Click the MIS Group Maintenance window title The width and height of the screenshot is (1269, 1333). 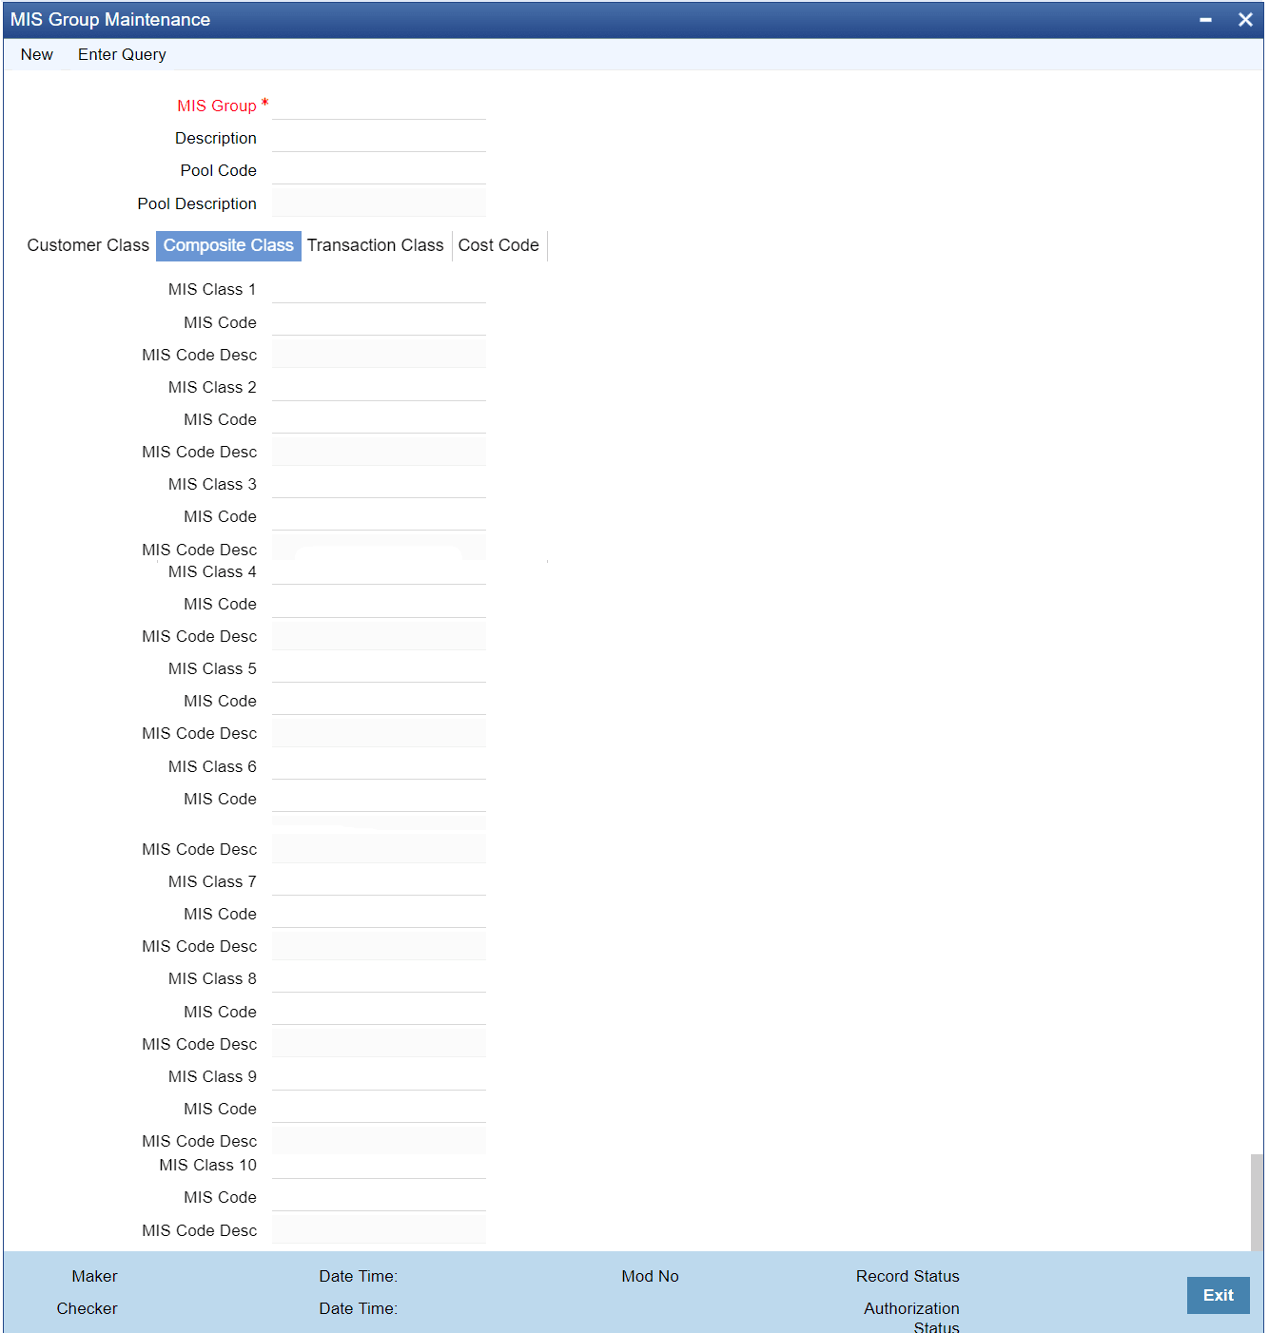click(110, 20)
